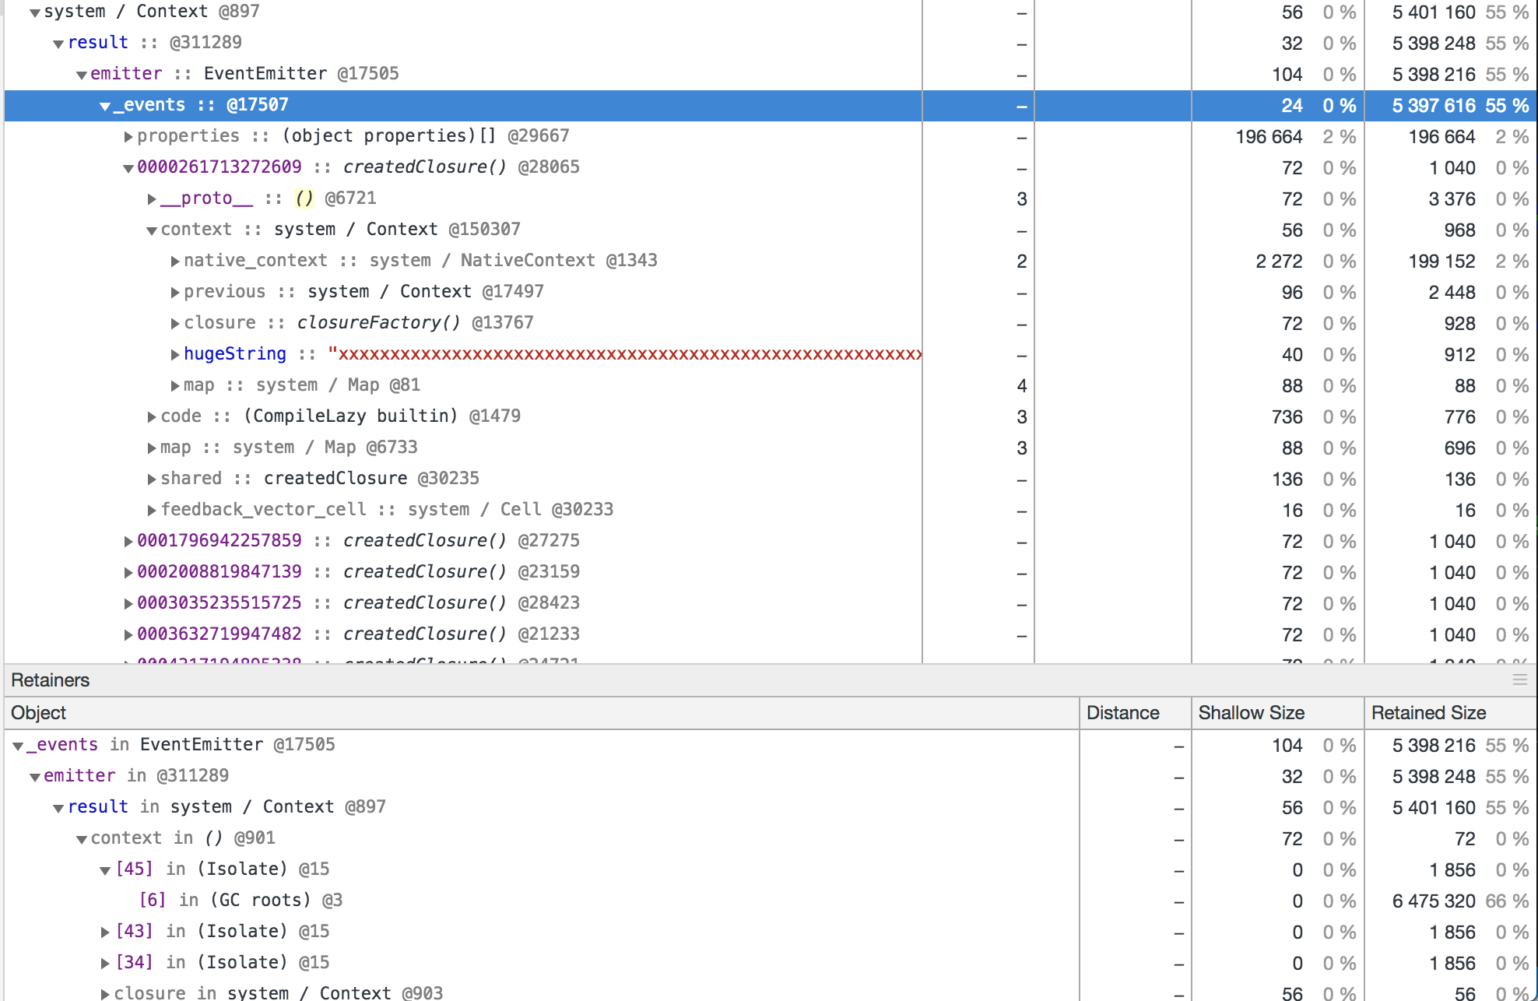Image resolution: width=1538 pixels, height=1001 pixels.
Task: Expand the [43] in (Isolate) retainer
Action: click(x=105, y=932)
